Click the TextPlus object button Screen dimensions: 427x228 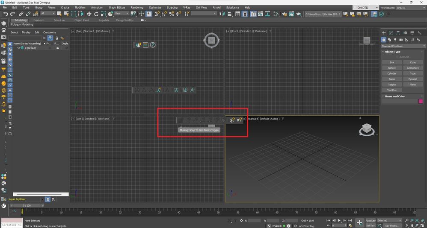(x=392, y=90)
